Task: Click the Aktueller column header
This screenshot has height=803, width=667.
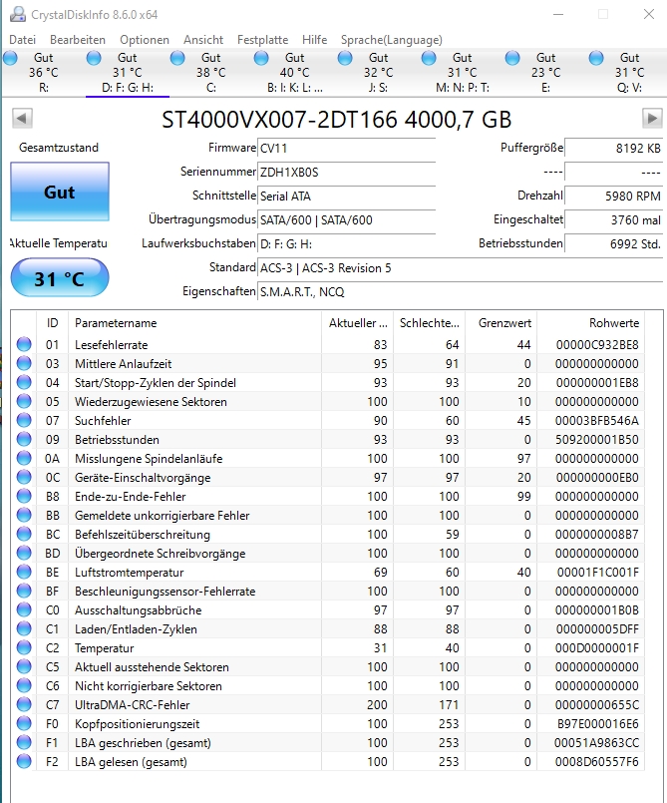Action: [357, 323]
